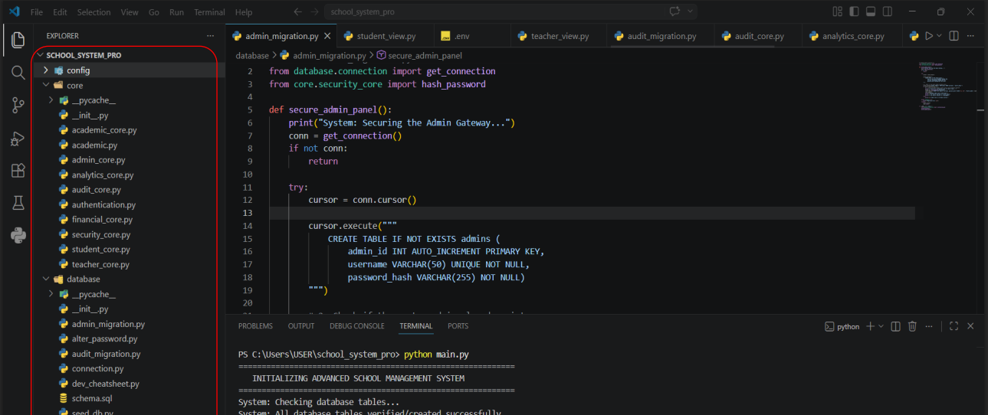Run the Python file with play button
The image size is (988, 415).
point(929,36)
